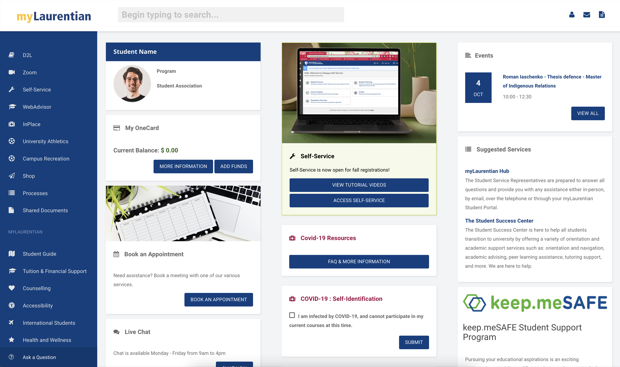Click the ADD FUNDS button

[234, 166]
